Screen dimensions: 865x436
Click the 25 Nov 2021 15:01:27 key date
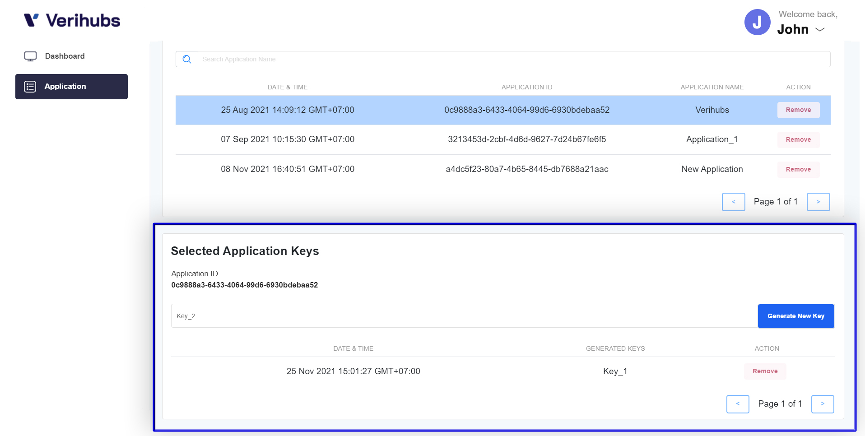click(x=353, y=371)
